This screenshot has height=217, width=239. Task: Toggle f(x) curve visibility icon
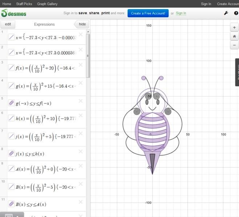tap(11, 68)
